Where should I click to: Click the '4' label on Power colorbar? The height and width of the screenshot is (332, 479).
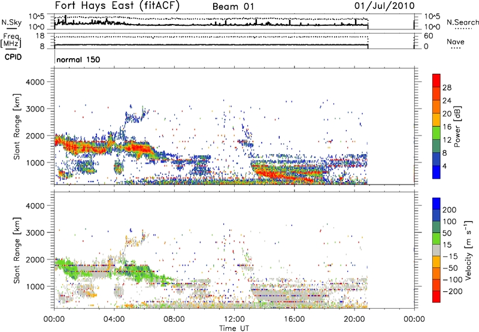click(444, 166)
